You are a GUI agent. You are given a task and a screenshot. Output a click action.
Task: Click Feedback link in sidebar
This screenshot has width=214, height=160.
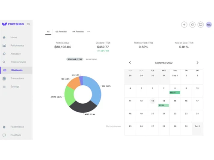click(16, 135)
